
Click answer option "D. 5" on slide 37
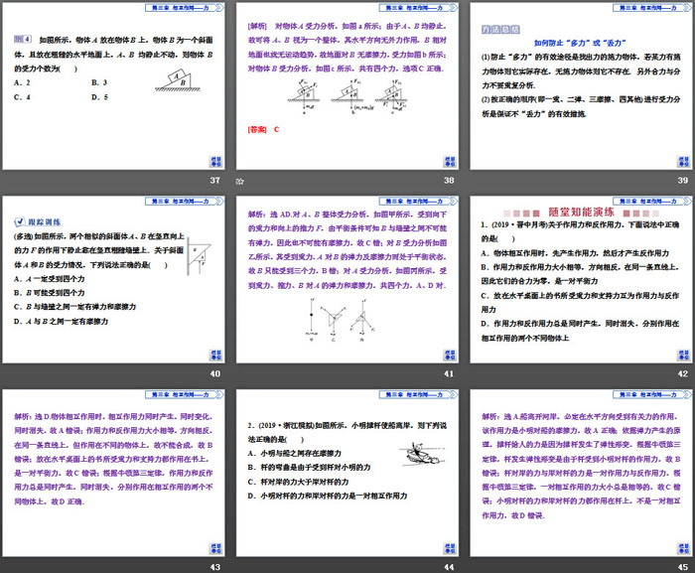coord(99,97)
